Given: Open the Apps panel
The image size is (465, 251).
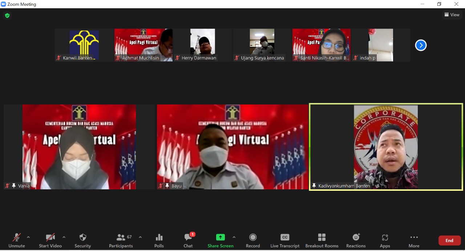Looking at the screenshot, I should pos(385,240).
